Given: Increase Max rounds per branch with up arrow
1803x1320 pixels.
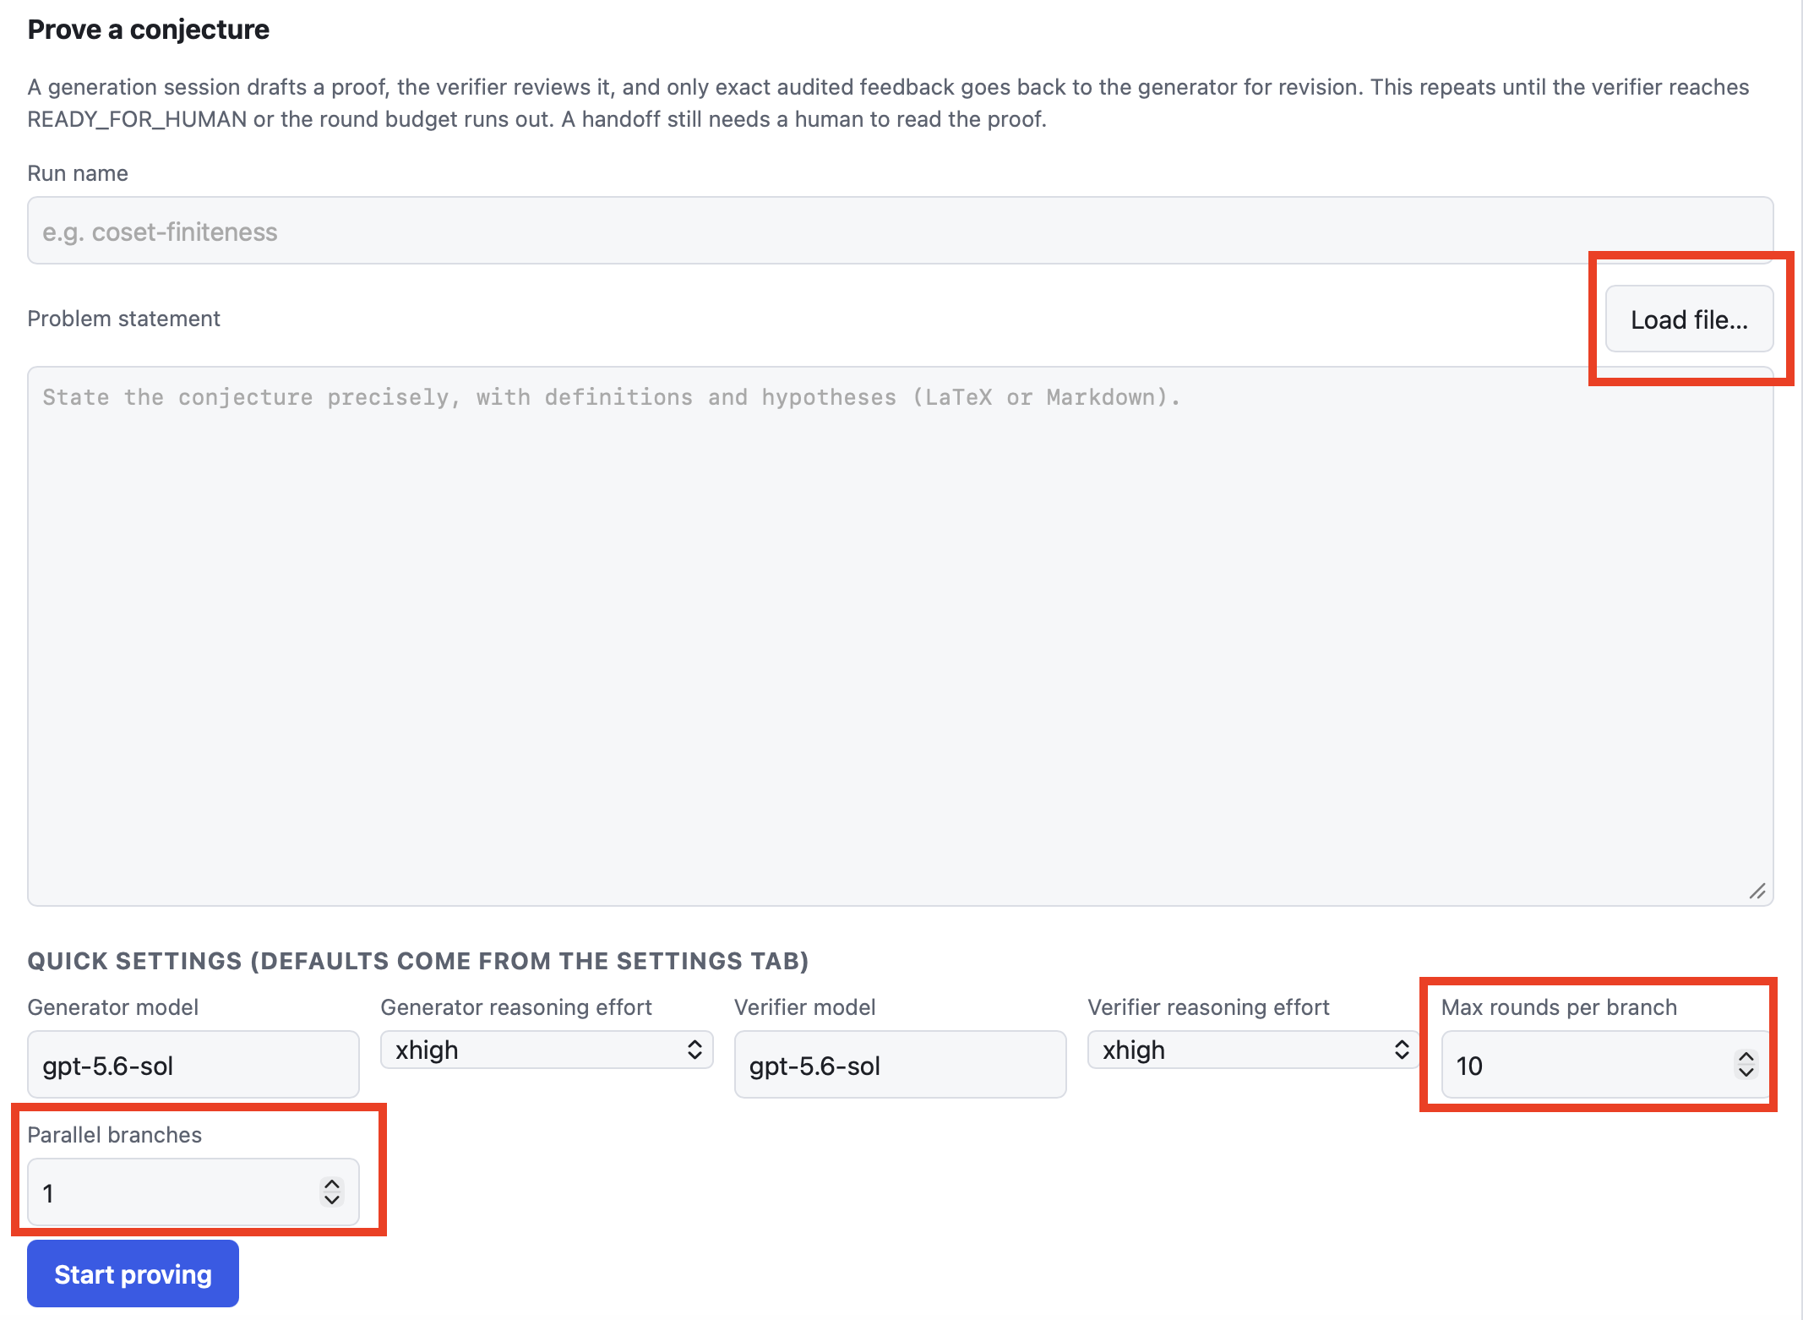Looking at the screenshot, I should 1746,1056.
